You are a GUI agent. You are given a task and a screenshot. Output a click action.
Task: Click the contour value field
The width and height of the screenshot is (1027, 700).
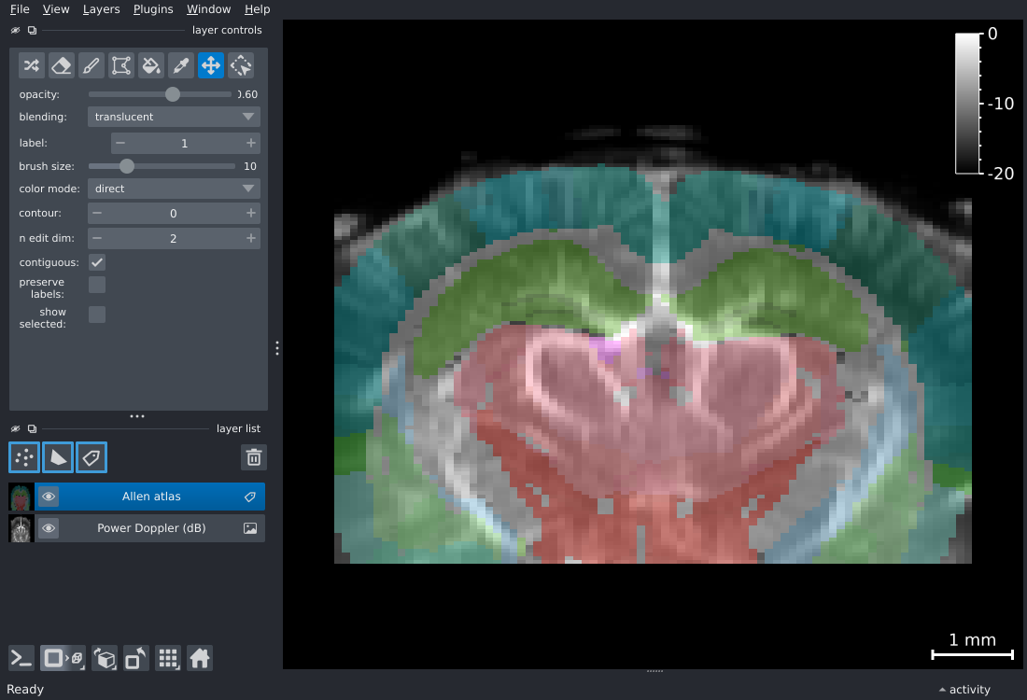(x=174, y=213)
